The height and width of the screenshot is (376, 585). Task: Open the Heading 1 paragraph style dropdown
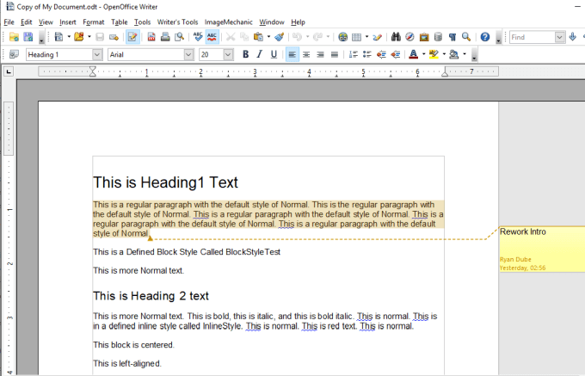pos(97,54)
